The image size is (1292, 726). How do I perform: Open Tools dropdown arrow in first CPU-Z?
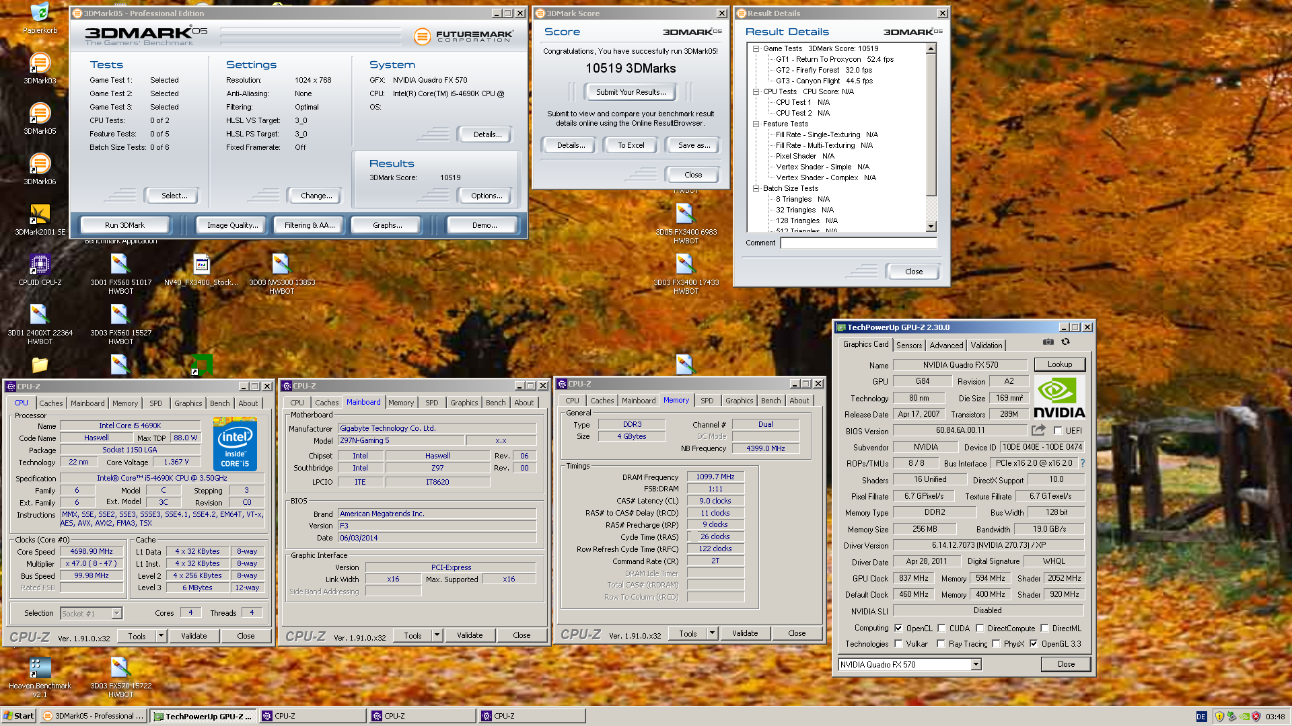tap(161, 636)
